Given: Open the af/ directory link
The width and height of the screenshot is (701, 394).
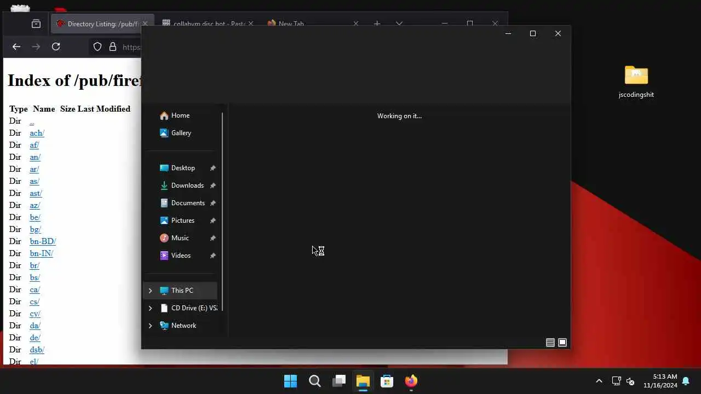Looking at the screenshot, I should click(x=34, y=145).
